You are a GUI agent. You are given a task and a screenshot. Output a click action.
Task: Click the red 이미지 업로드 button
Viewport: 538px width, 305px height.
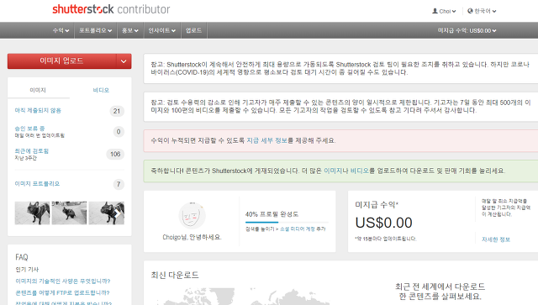[x=61, y=61]
